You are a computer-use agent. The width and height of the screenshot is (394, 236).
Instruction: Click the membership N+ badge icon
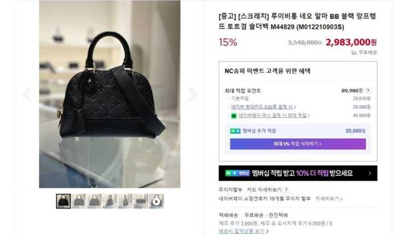235,131
